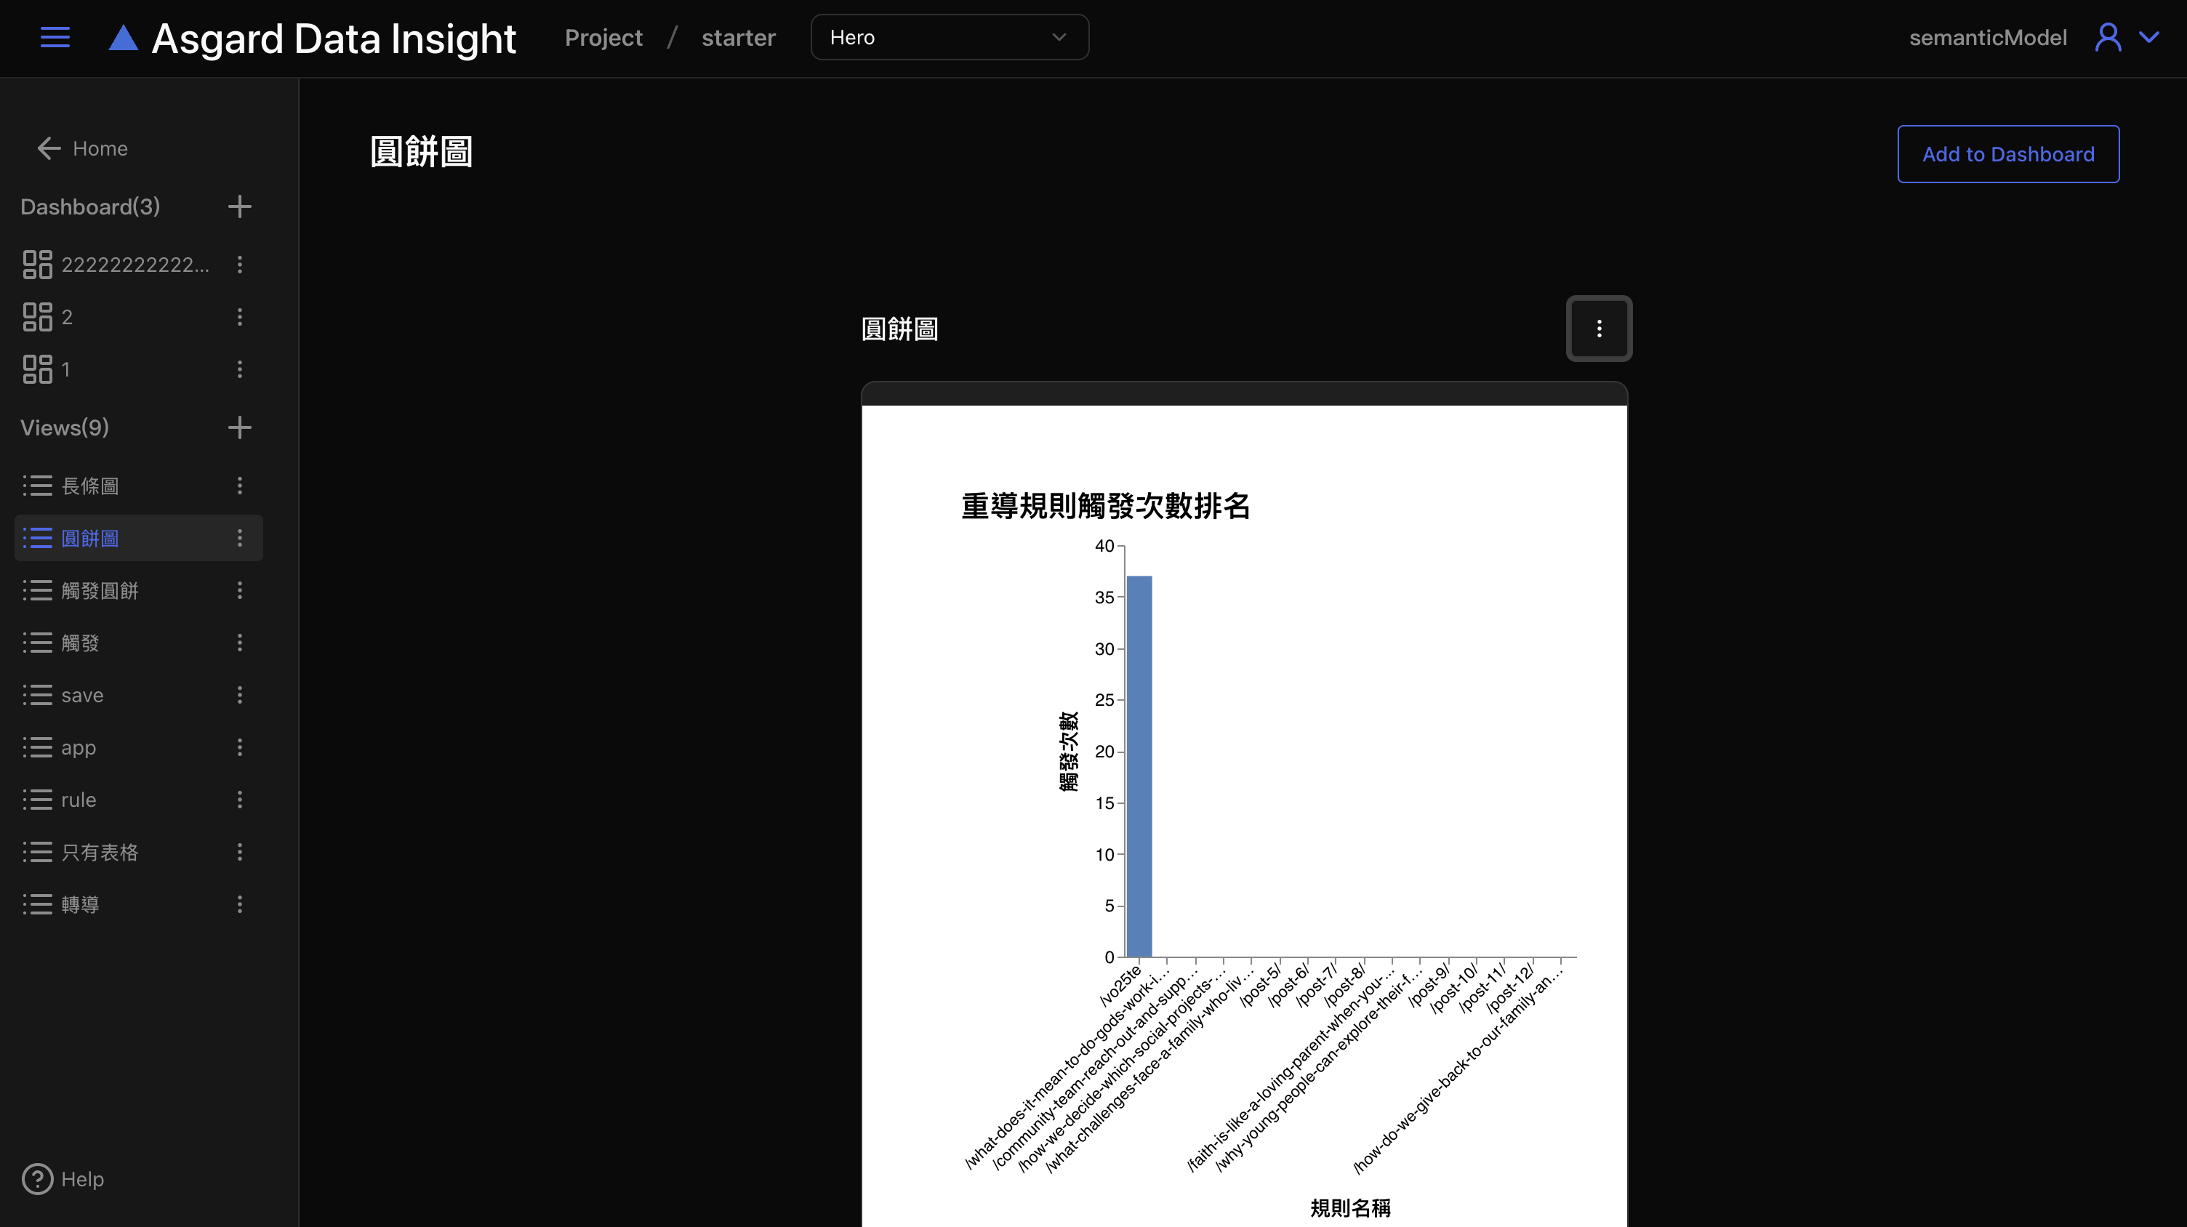Click the user profile icon
The width and height of the screenshot is (2187, 1227).
click(2107, 37)
